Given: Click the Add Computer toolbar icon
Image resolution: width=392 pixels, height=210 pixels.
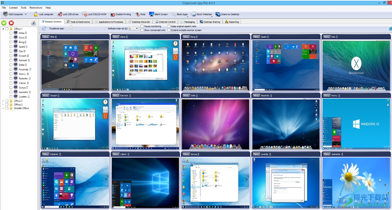Looking at the screenshot, I should 5,14.
